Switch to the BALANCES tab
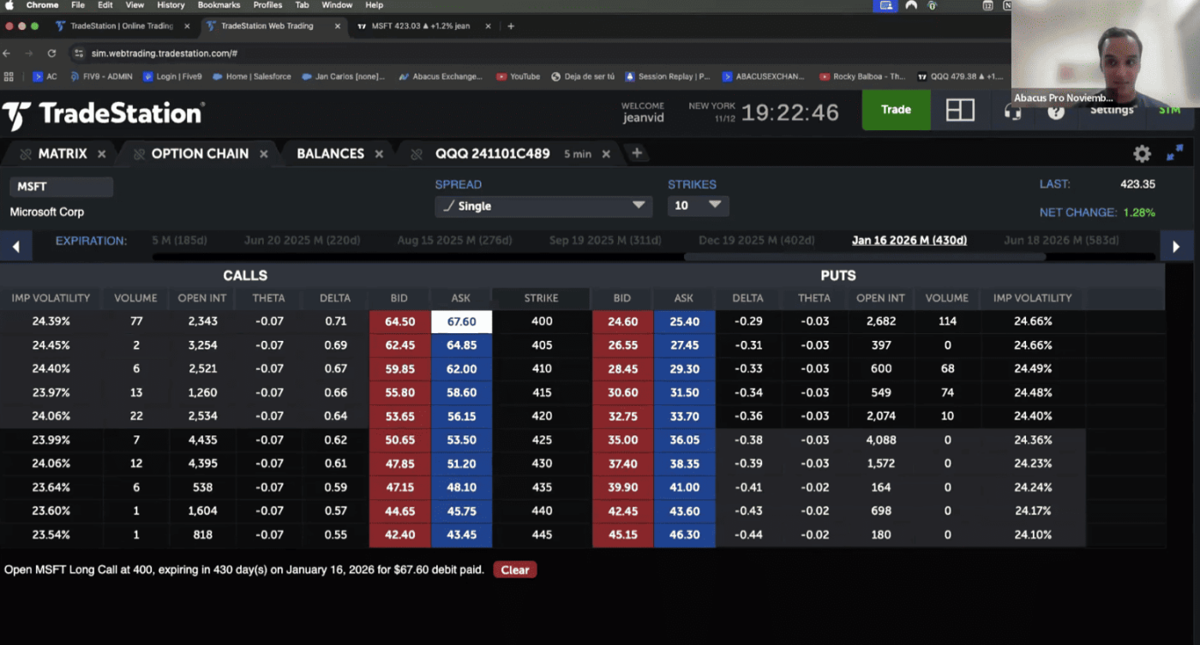 click(x=330, y=153)
